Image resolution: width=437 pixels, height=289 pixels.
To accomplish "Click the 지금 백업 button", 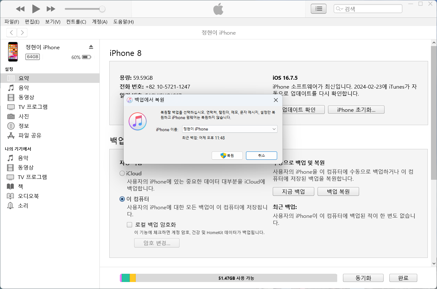I will [293, 192].
